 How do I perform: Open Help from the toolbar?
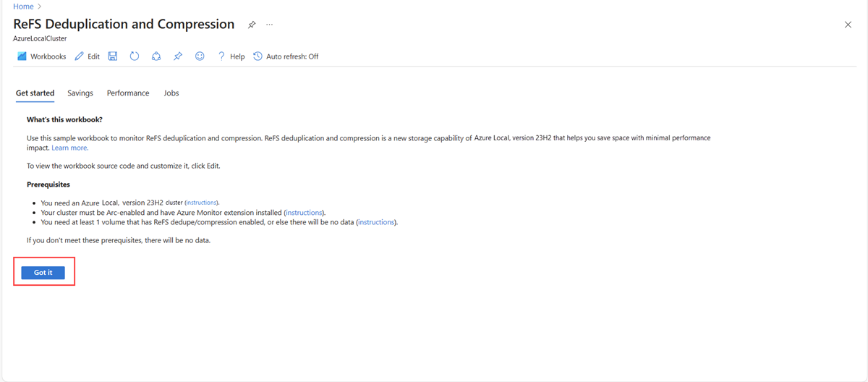(231, 56)
